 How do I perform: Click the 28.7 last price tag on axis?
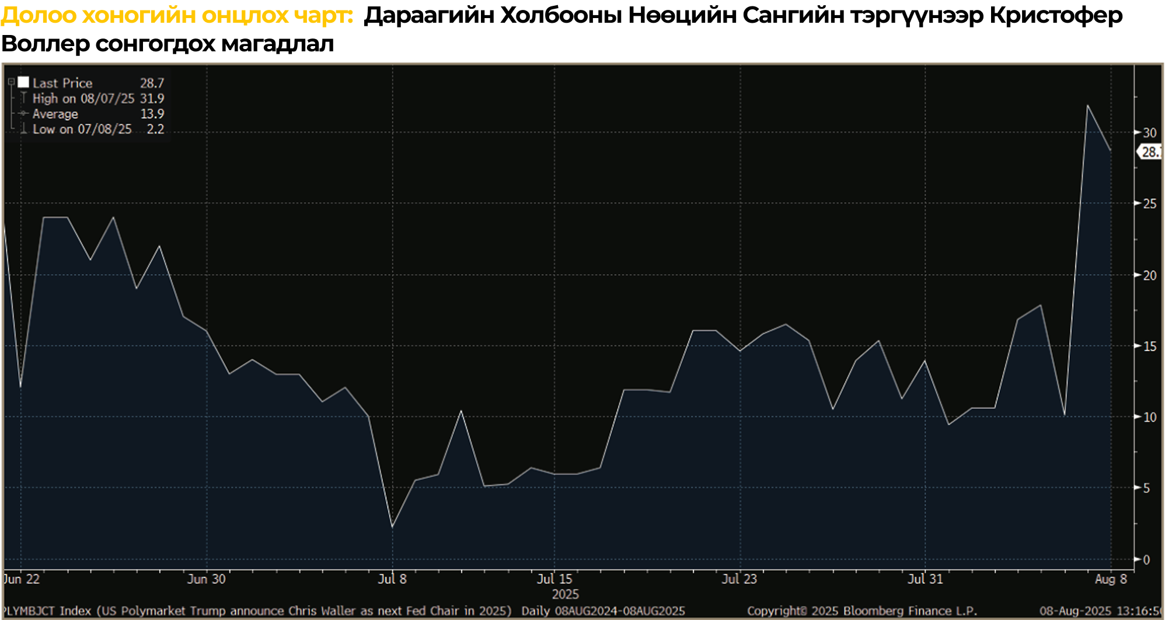coord(1150,152)
